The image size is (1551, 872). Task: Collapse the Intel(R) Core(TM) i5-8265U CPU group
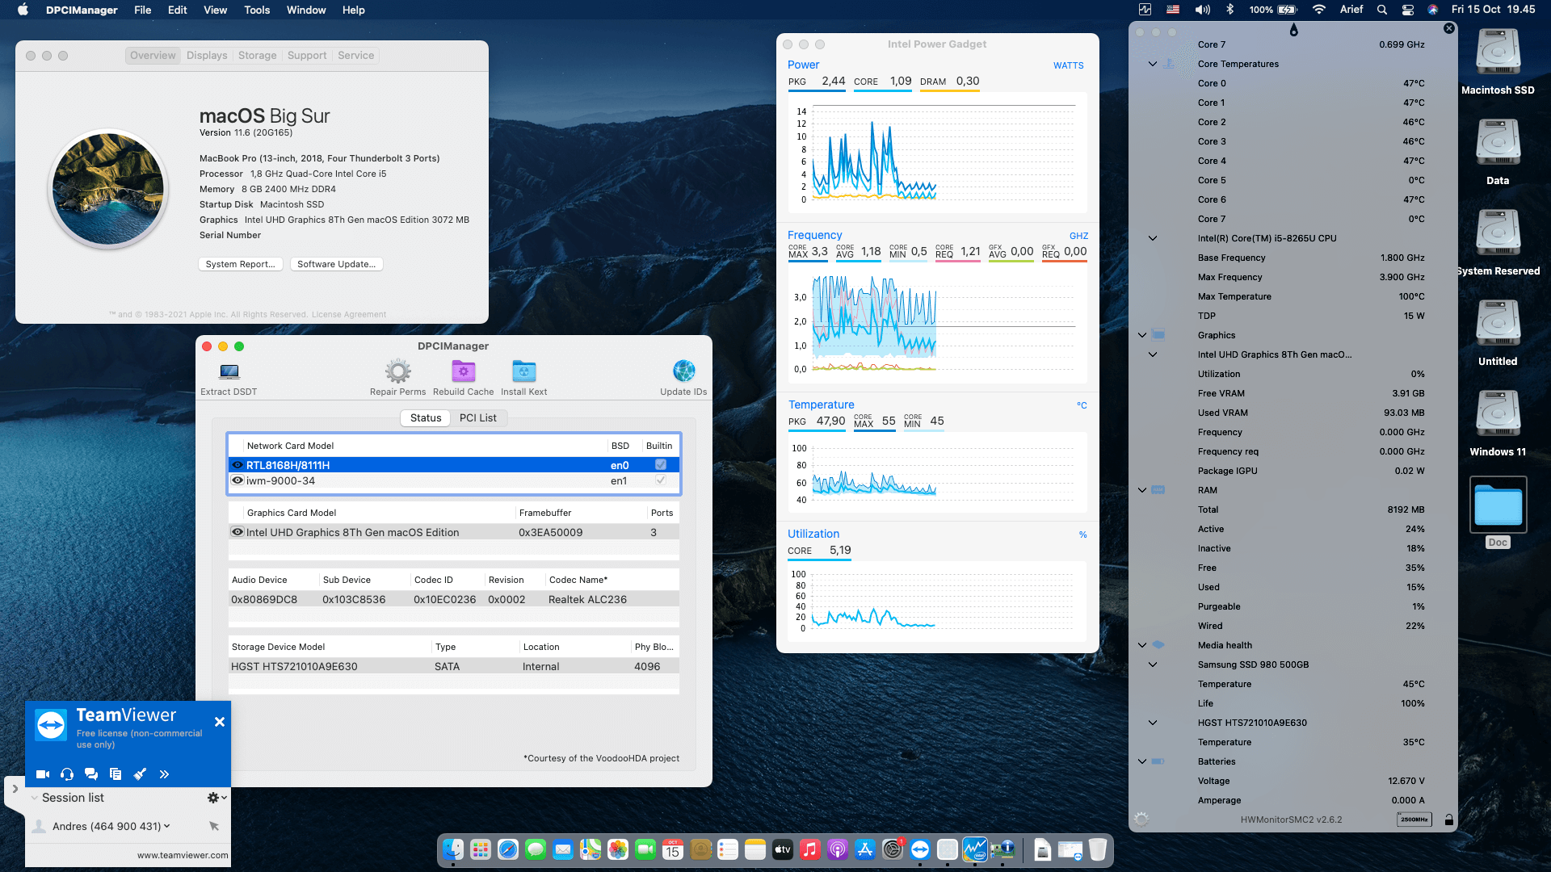coord(1153,238)
